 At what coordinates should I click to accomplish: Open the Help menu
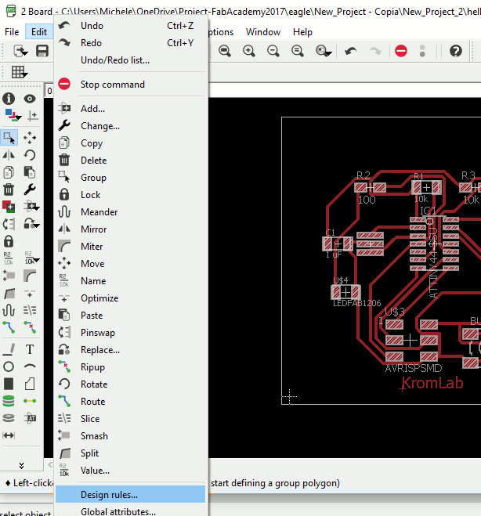point(302,32)
